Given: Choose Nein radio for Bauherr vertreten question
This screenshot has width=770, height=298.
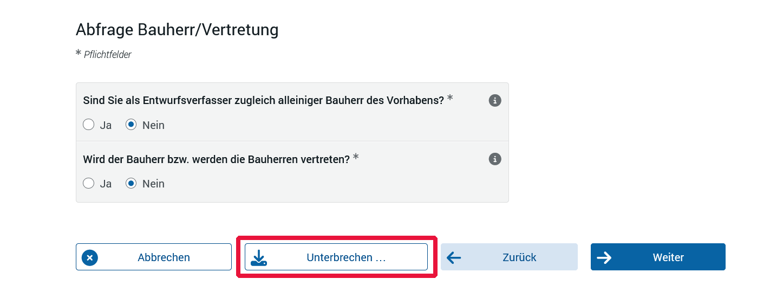Looking at the screenshot, I should coord(131,184).
